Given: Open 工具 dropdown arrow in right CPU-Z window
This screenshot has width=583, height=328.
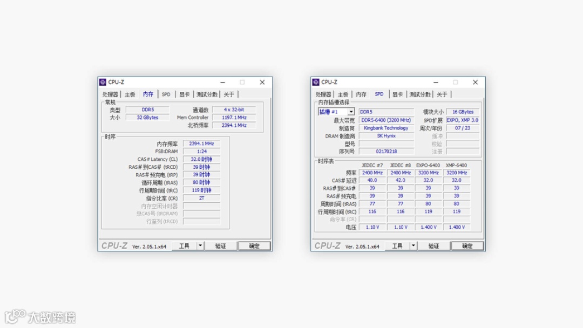Looking at the screenshot, I should coord(413,246).
